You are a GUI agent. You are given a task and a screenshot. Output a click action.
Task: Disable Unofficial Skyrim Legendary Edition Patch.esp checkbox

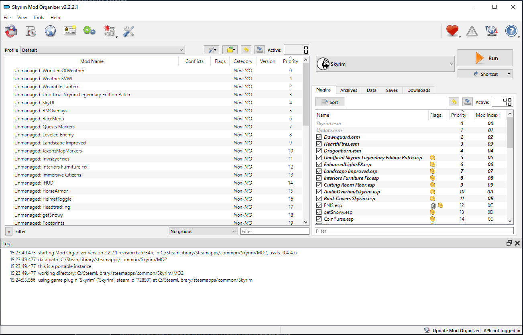319,158
